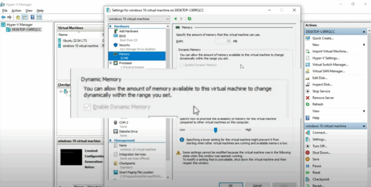Open Virtual Switch Manager
The width and height of the screenshot is (371, 187).
click(x=330, y=65)
